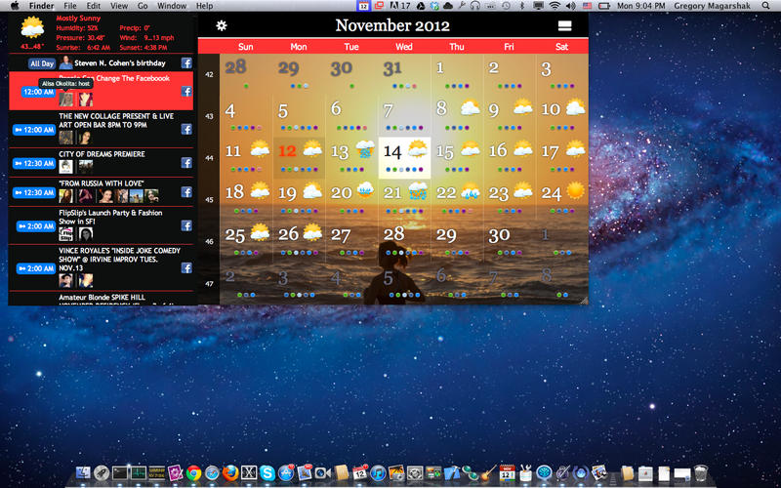
Task: Open Google Chrome from the Dock
Action: coord(194,473)
